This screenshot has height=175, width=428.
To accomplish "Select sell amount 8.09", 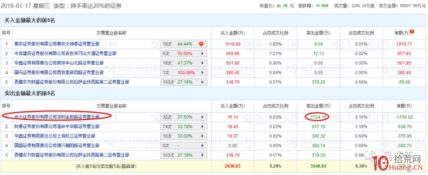I will pos(318,44).
